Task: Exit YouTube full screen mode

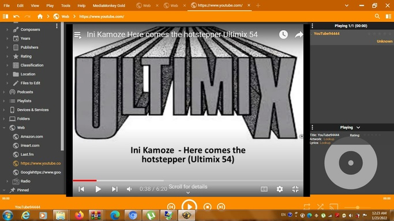Action: click(295, 189)
